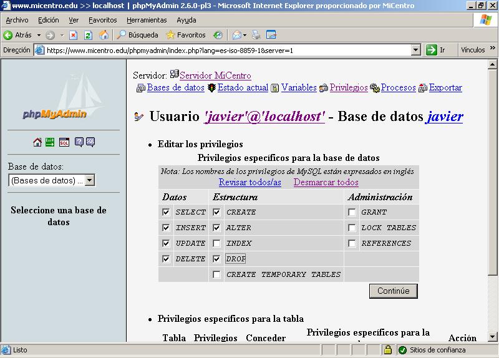Image resolution: width=499 pixels, height=358 pixels.
Task: Click the page icon in address bar
Action: point(40,50)
